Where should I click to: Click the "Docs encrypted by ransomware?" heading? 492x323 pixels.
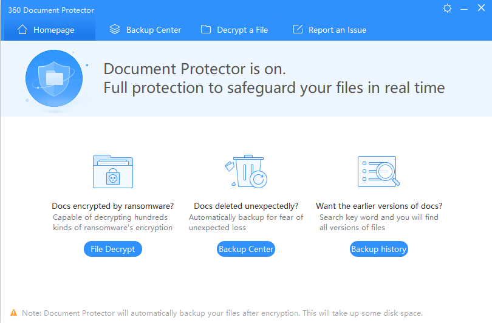(x=113, y=206)
